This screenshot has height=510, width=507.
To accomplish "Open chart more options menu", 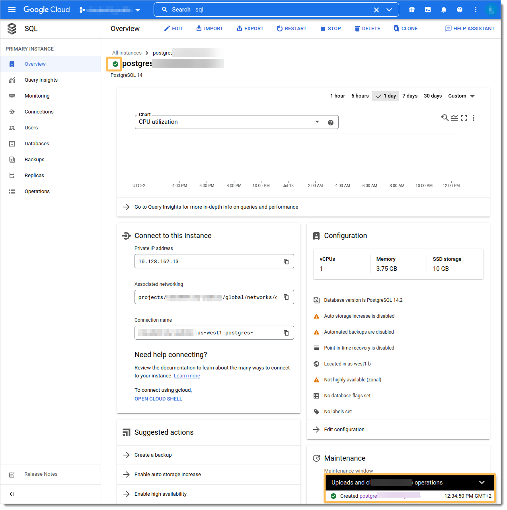I will 474,118.
